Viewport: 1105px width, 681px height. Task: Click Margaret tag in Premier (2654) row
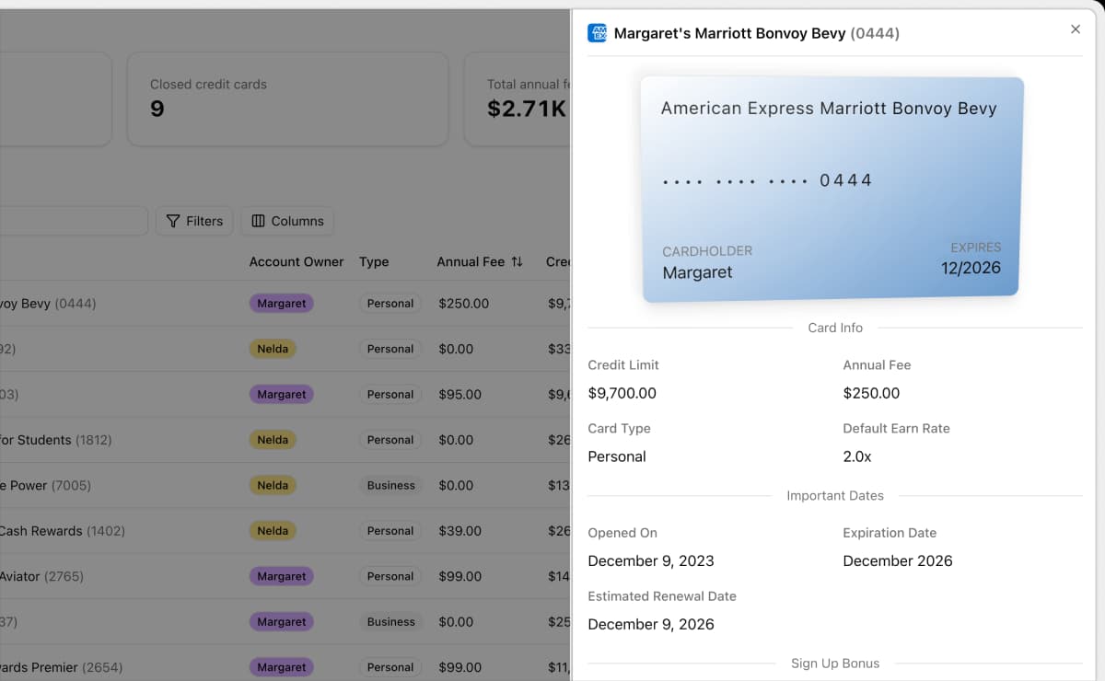point(282,667)
